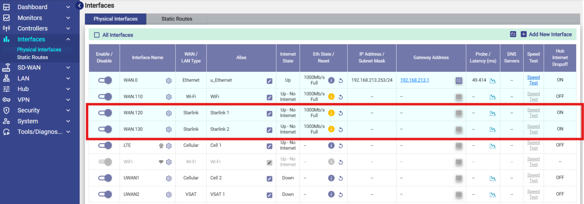The image size is (584, 204).
Task: Toggle the UWAN2 interface off
Action: [105, 194]
